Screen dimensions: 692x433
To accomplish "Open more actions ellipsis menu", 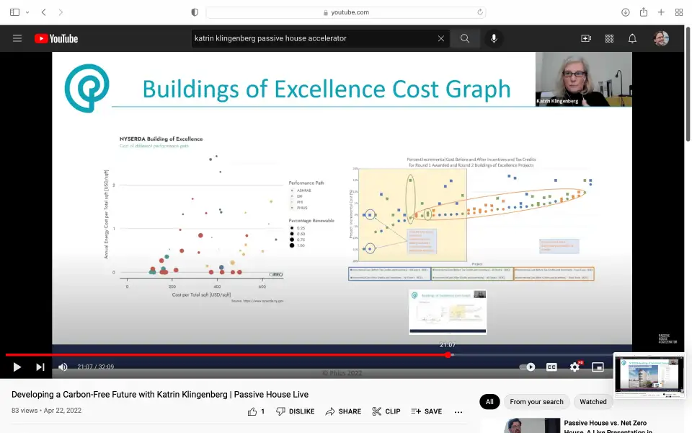I will tap(458, 411).
